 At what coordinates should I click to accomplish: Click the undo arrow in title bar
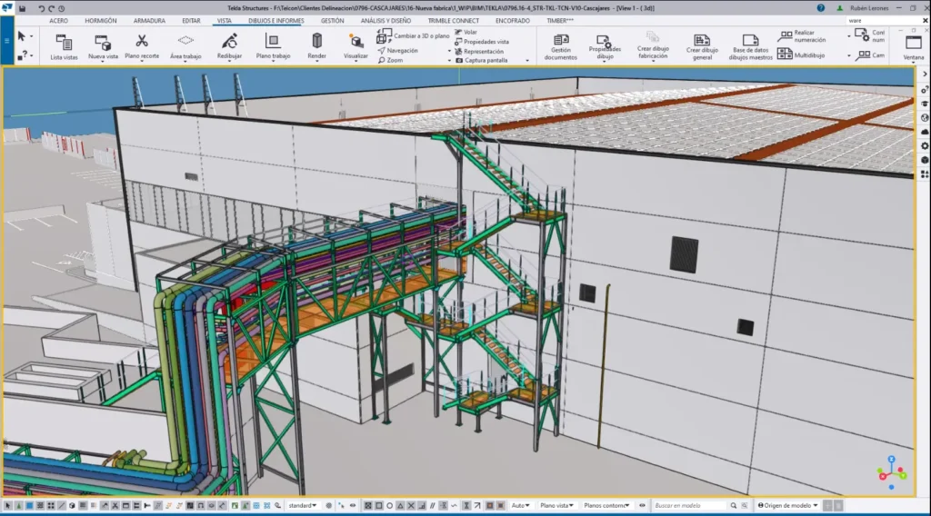click(x=40, y=8)
